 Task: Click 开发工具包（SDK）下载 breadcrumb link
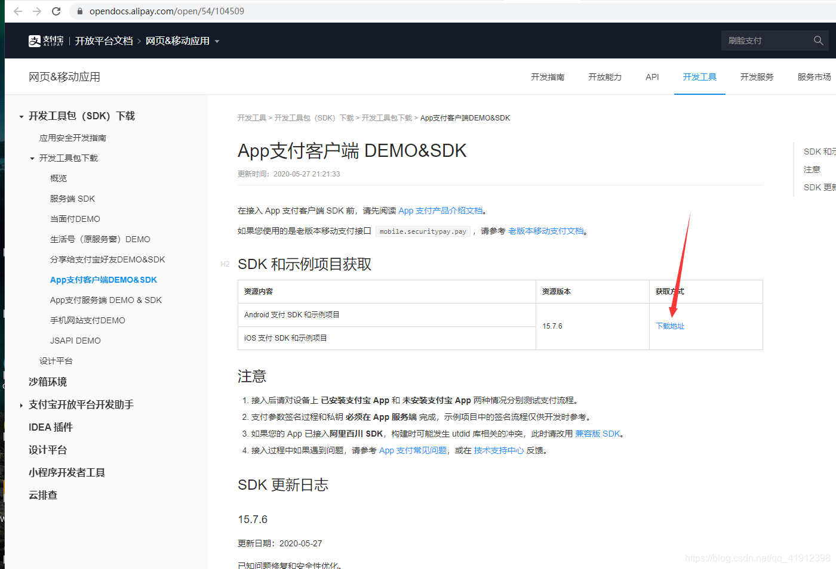pos(314,118)
